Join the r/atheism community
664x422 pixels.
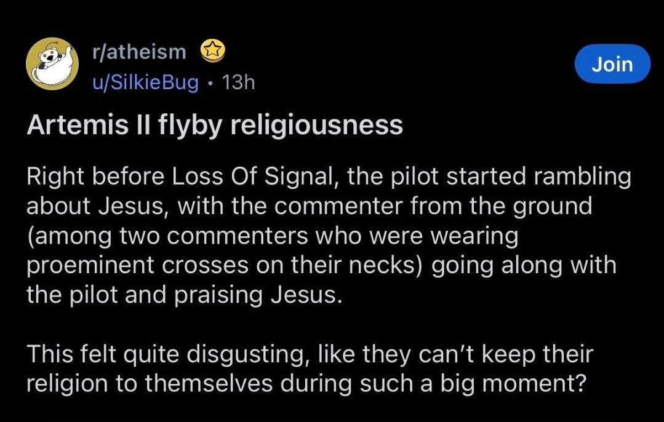tap(612, 64)
